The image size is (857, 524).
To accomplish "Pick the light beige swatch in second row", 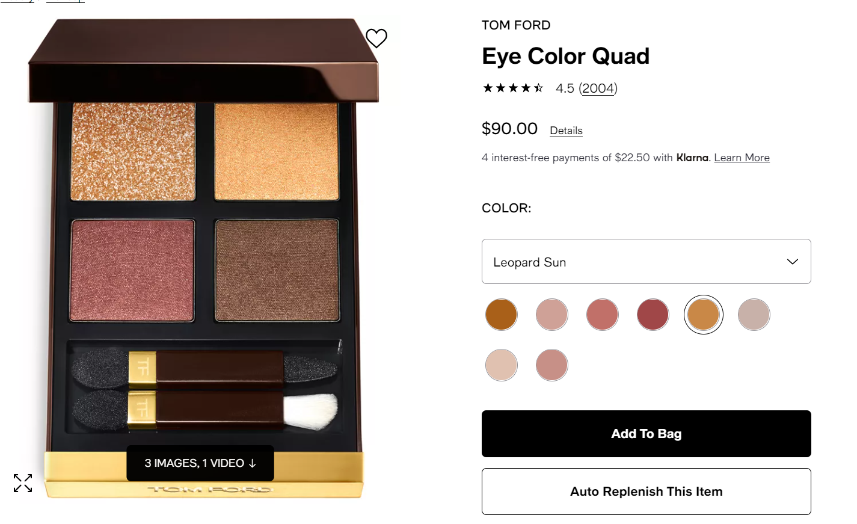I will 502,365.
